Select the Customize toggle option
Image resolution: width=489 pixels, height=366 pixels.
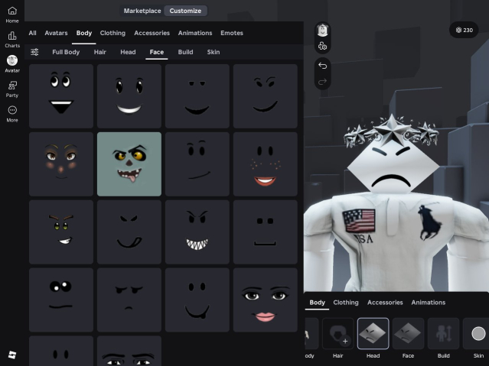(x=185, y=11)
